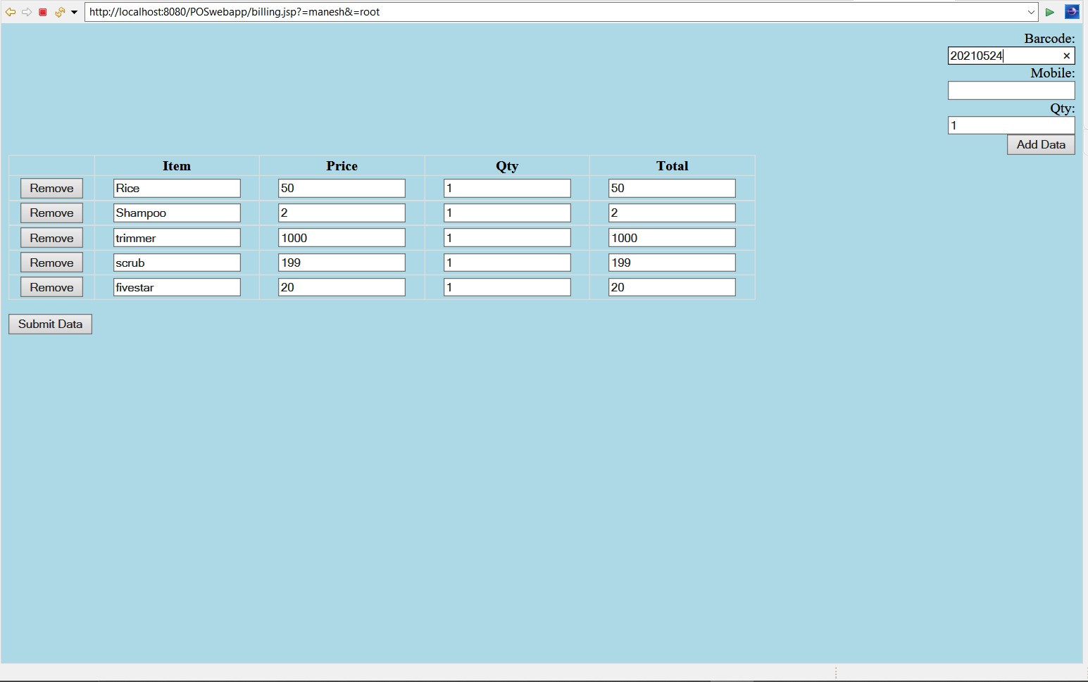Viewport: 1088px width, 682px height.
Task: Click the Add Data button
Action: [x=1041, y=144]
